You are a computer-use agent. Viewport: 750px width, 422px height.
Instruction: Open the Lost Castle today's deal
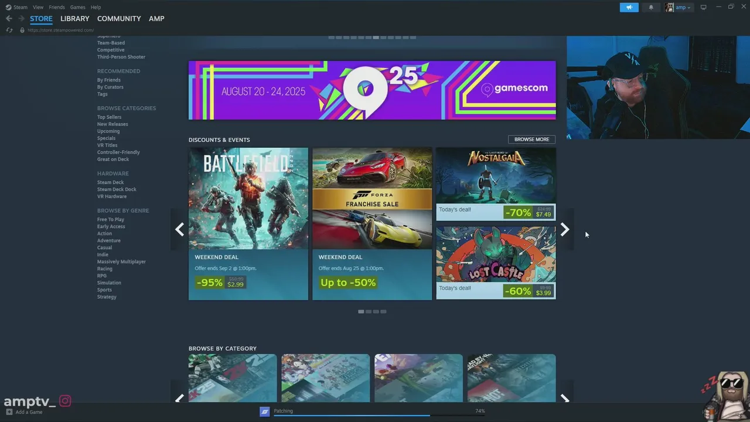(496, 263)
